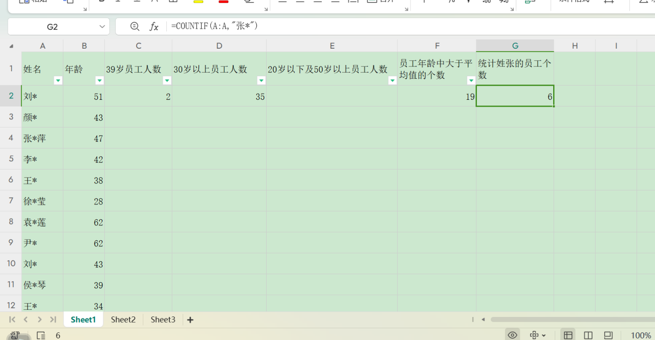
Task: Click age cell with value 47
Action: point(84,138)
